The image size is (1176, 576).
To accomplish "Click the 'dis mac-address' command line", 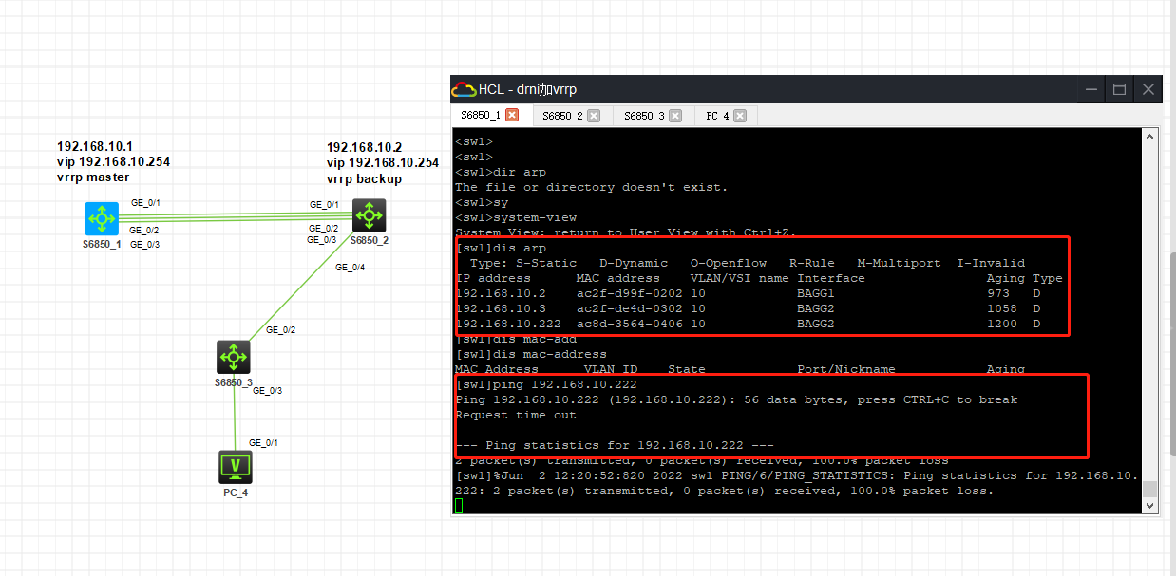I will (x=531, y=354).
